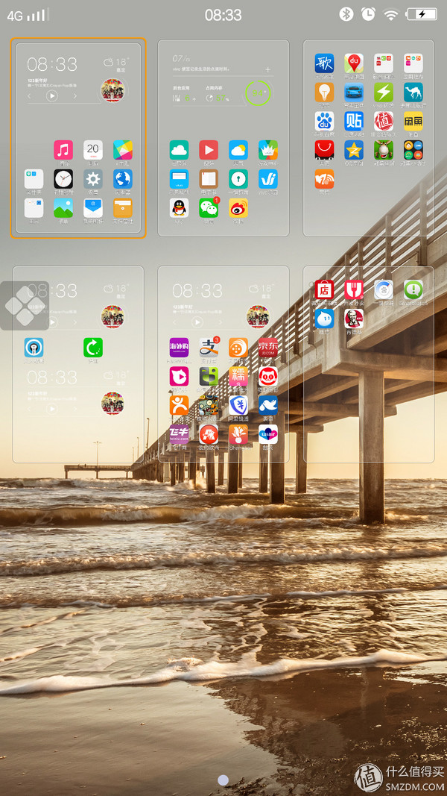Launch Baidu Maps app icon

pos(354,63)
